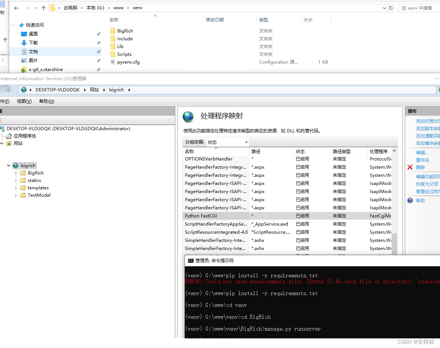Click the command prompt window icon
440x348 pixels.
[191, 261]
